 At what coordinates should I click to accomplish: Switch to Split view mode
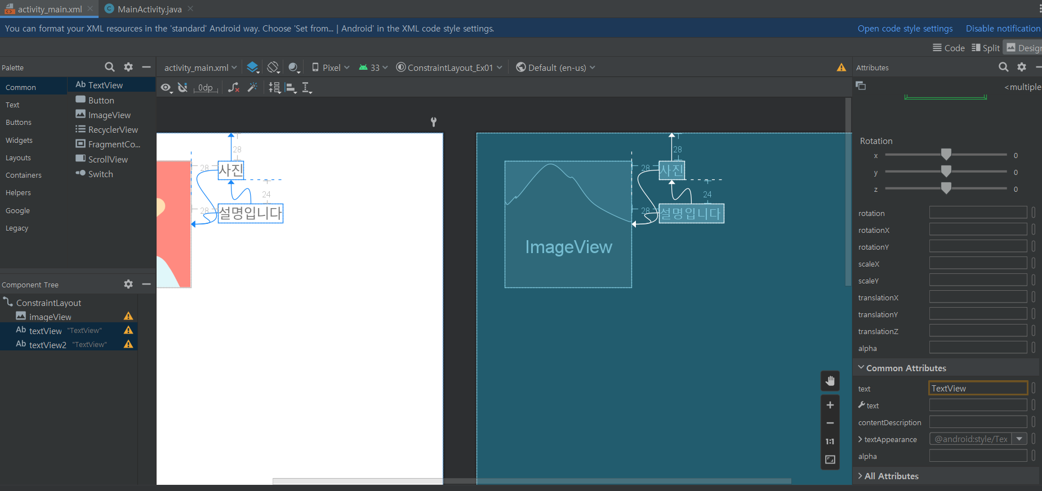click(986, 48)
